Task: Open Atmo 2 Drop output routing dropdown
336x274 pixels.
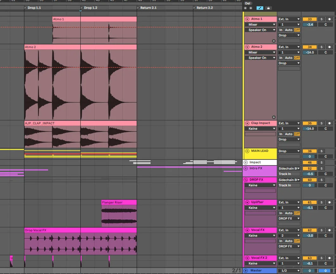Action: (289, 63)
